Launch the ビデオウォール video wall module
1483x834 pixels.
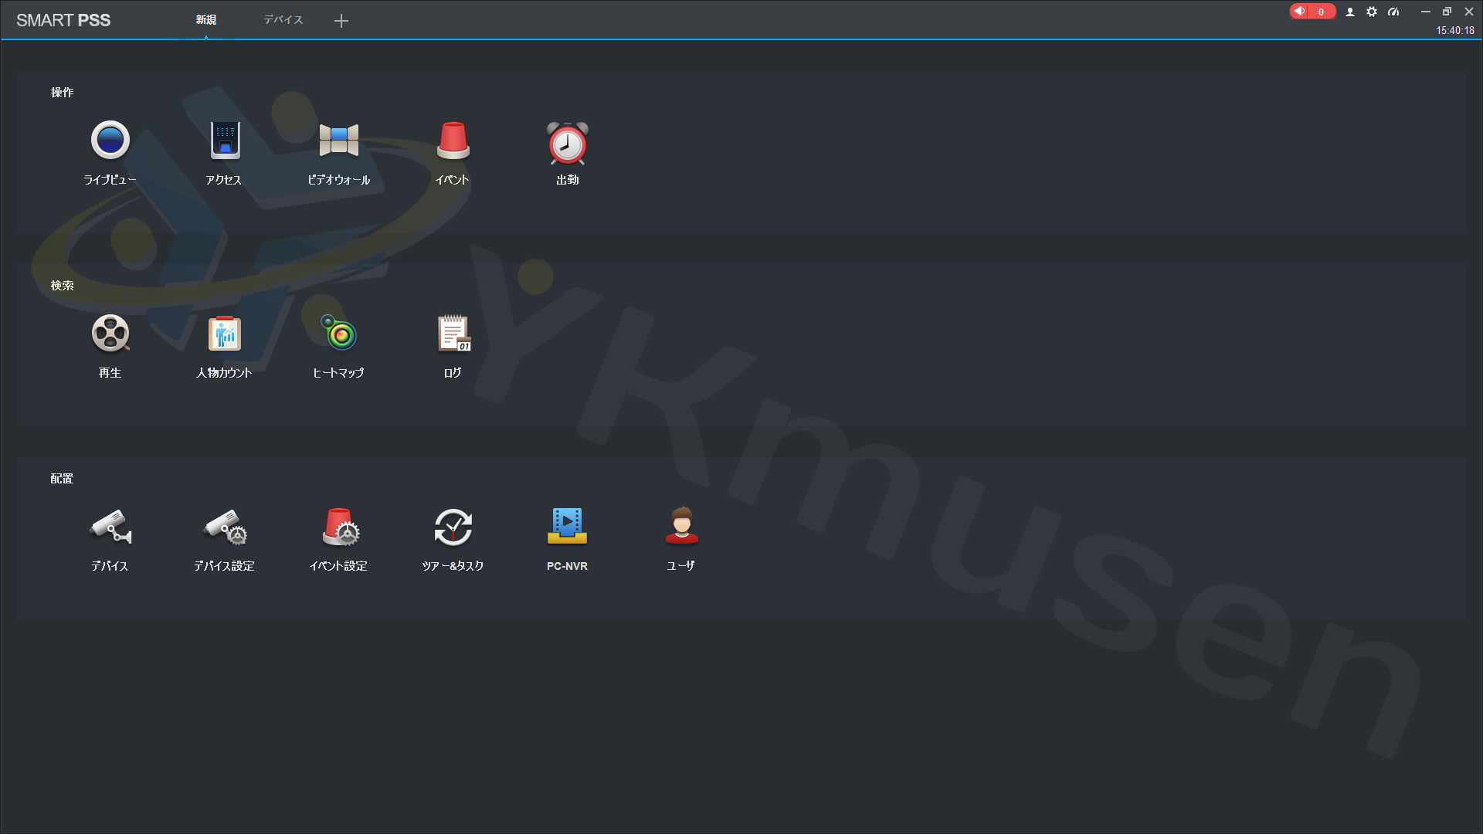[338, 141]
